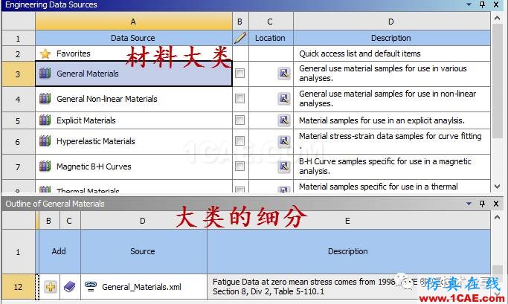The width and height of the screenshot is (508, 304).
Task: Pin the Engineering Data Sources panel
Action: click(x=483, y=4)
